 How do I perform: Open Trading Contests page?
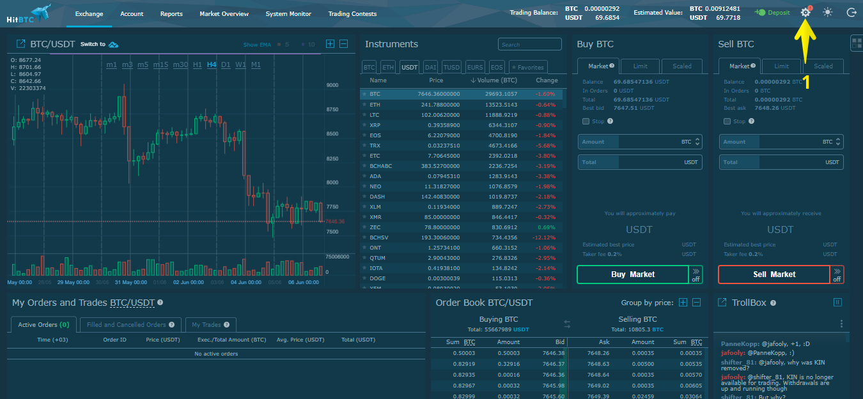pos(352,14)
